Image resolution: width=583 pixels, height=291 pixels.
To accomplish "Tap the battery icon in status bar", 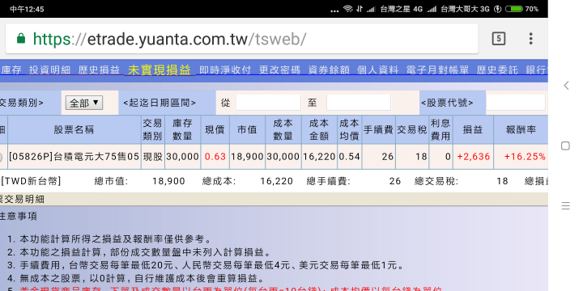I will coord(514,9).
